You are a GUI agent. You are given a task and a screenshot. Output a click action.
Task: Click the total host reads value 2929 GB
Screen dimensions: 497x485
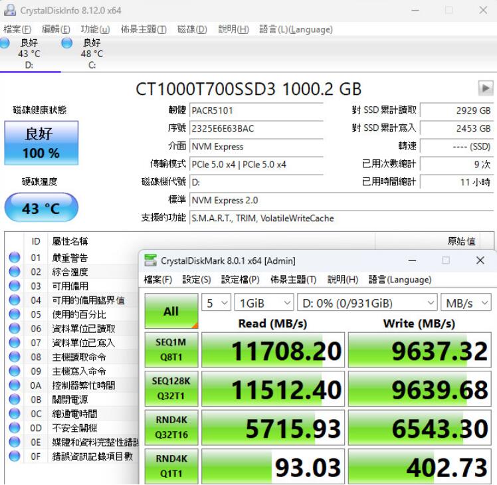tap(456, 110)
